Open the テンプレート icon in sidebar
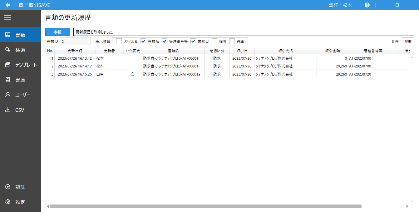The height and width of the screenshot is (212, 419). tap(8, 65)
